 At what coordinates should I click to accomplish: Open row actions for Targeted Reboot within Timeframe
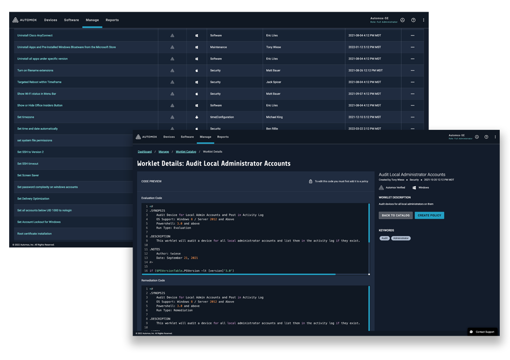click(x=413, y=82)
